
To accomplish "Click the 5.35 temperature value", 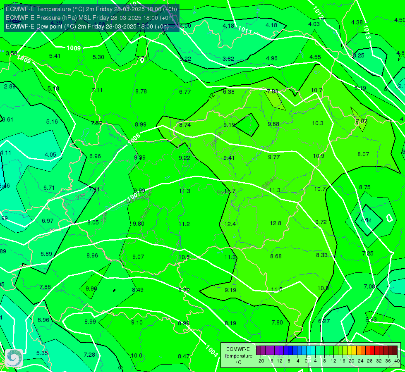I will [x=42, y=353].
